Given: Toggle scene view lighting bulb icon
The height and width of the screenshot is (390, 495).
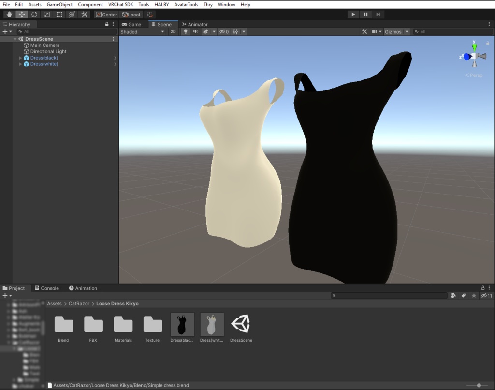Looking at the screenshot, I should tap(186, 31).
